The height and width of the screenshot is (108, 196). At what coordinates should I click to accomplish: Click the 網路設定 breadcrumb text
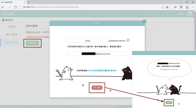(x=9, y=20)
